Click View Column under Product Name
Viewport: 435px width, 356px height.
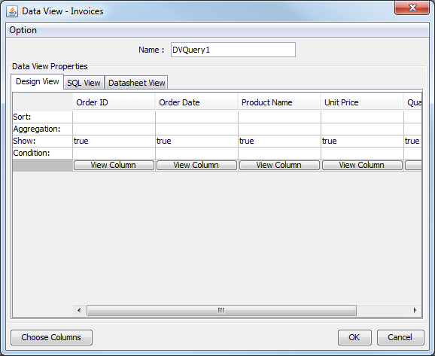[x=279, y=165]
